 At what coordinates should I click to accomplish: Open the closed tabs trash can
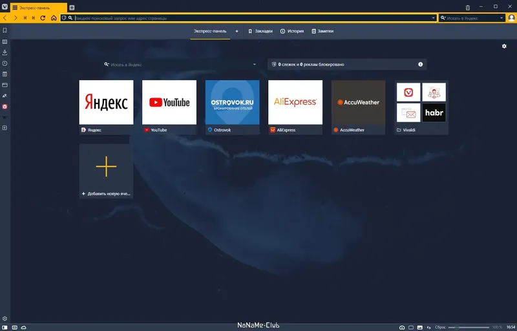pyautogui.click(x=467, y=8)
